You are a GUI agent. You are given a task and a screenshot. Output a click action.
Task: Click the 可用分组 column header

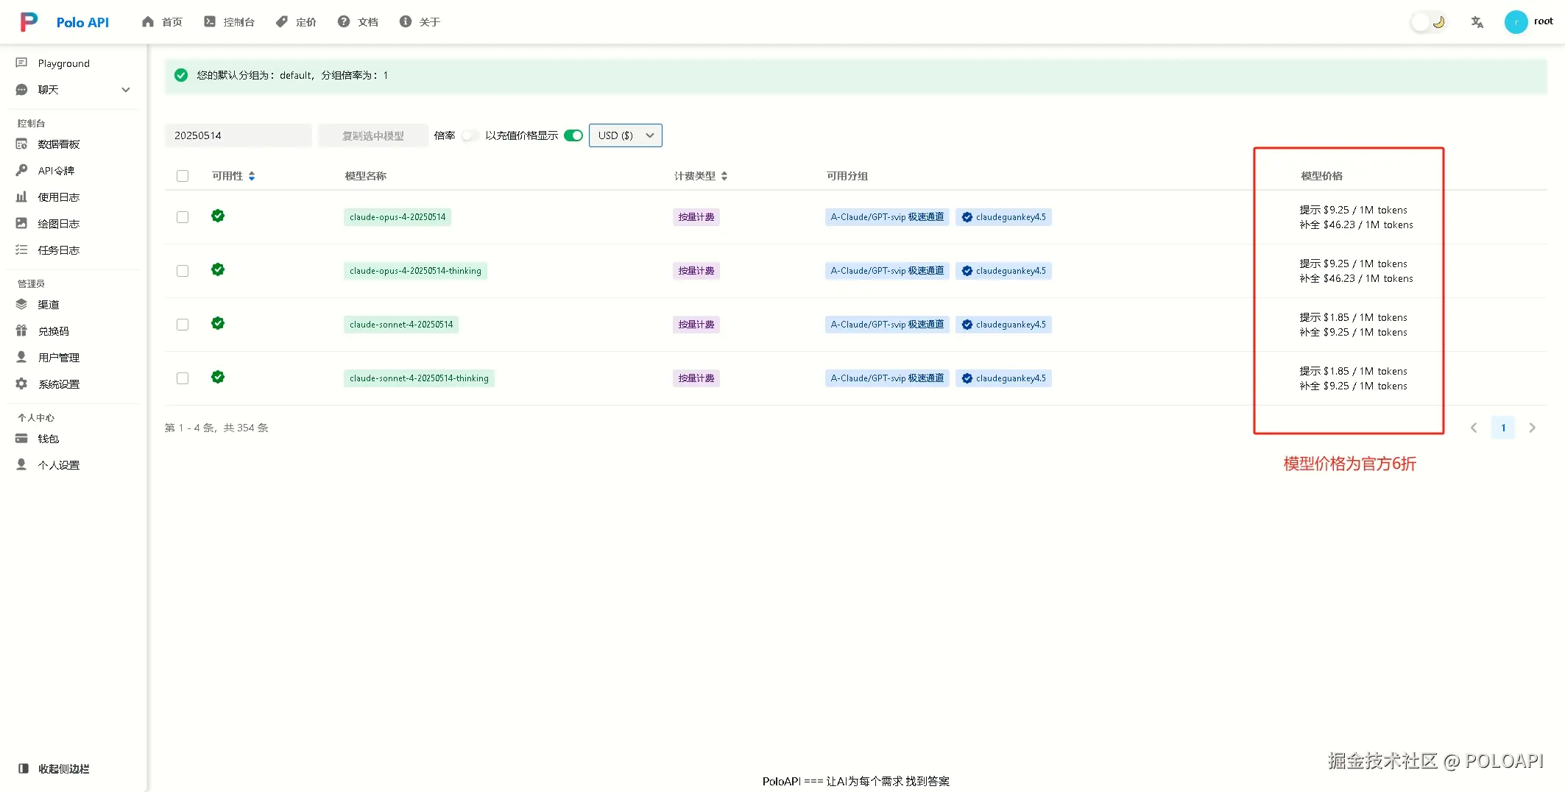(847, 176)
